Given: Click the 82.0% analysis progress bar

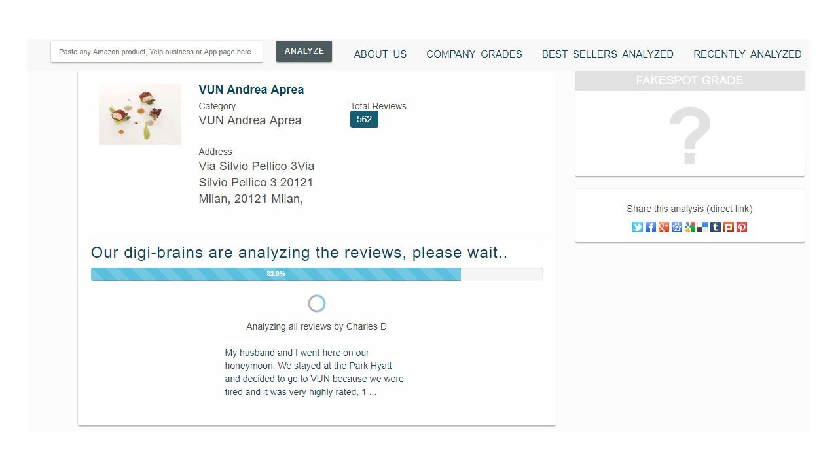Looking at the screenshot, I should [316, 274].
